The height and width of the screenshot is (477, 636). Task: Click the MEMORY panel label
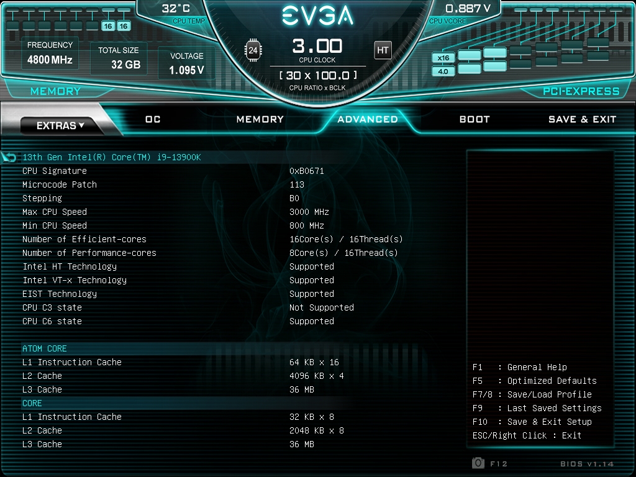point(55,91)
